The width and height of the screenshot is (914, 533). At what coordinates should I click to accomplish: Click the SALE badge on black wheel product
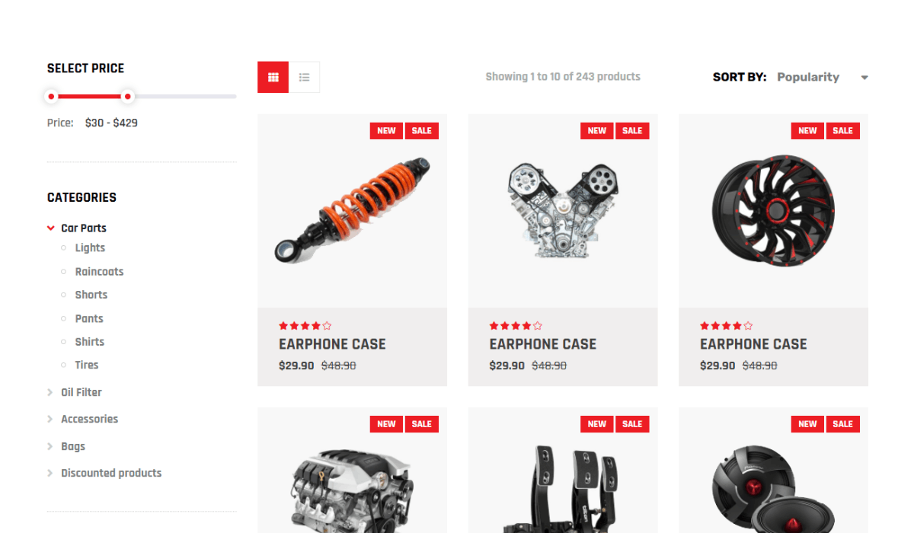(x=842, y=131)
